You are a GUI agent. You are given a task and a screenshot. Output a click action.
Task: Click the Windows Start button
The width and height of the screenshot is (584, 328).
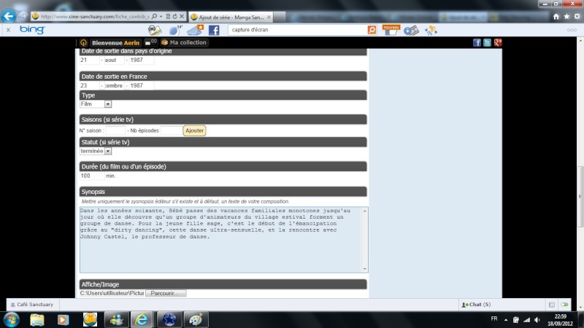12,319
